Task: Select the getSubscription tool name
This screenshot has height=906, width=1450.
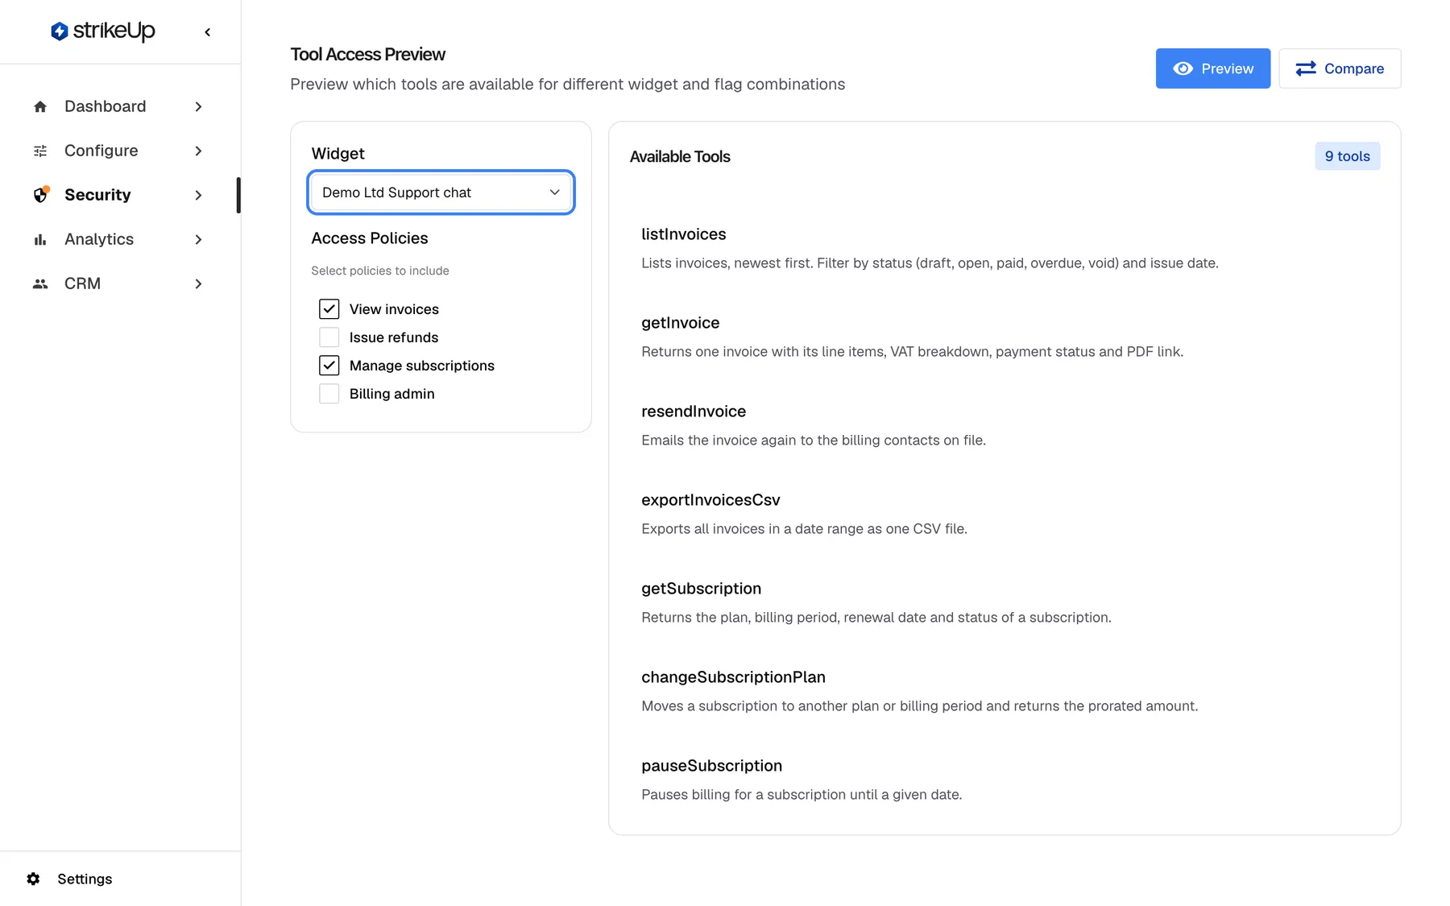Action: (x=701, y=589)
